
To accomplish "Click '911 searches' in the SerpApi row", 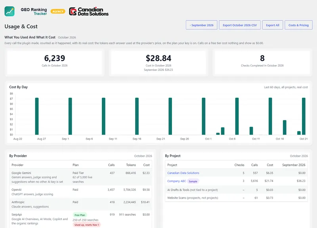I will click(127, 215).
